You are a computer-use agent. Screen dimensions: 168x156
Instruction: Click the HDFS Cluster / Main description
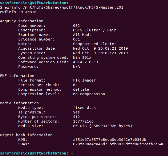pos(95,30)
